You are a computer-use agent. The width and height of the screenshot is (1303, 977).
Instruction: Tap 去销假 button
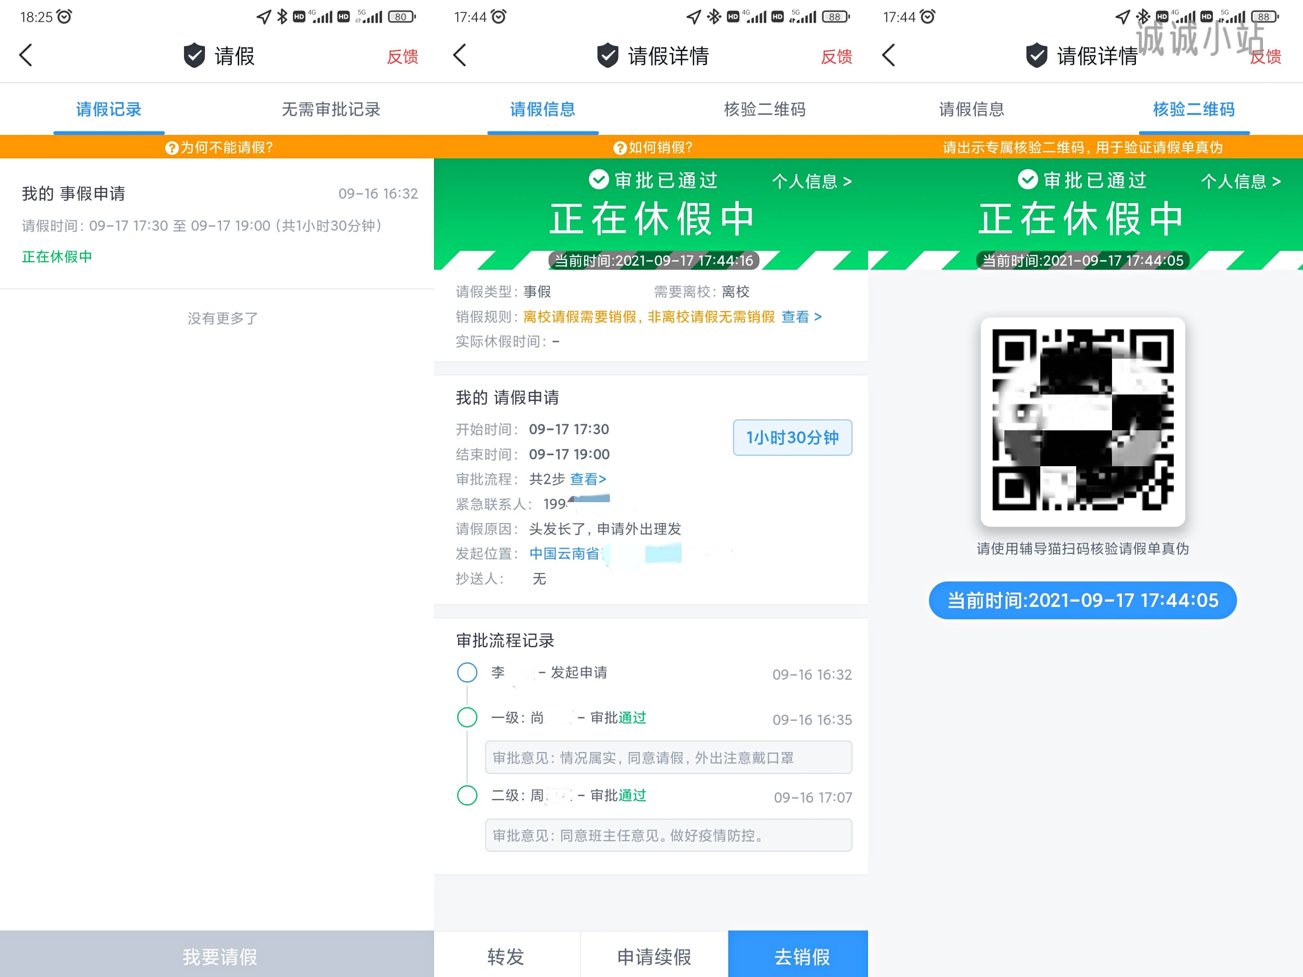(x=798, y=954)
